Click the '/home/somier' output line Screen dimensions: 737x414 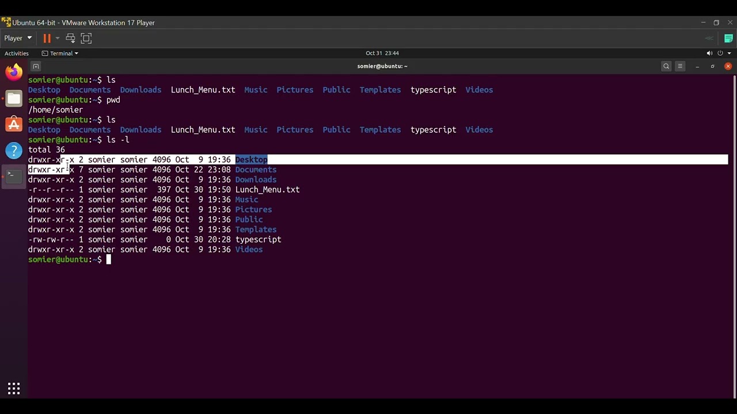point(55,110)
